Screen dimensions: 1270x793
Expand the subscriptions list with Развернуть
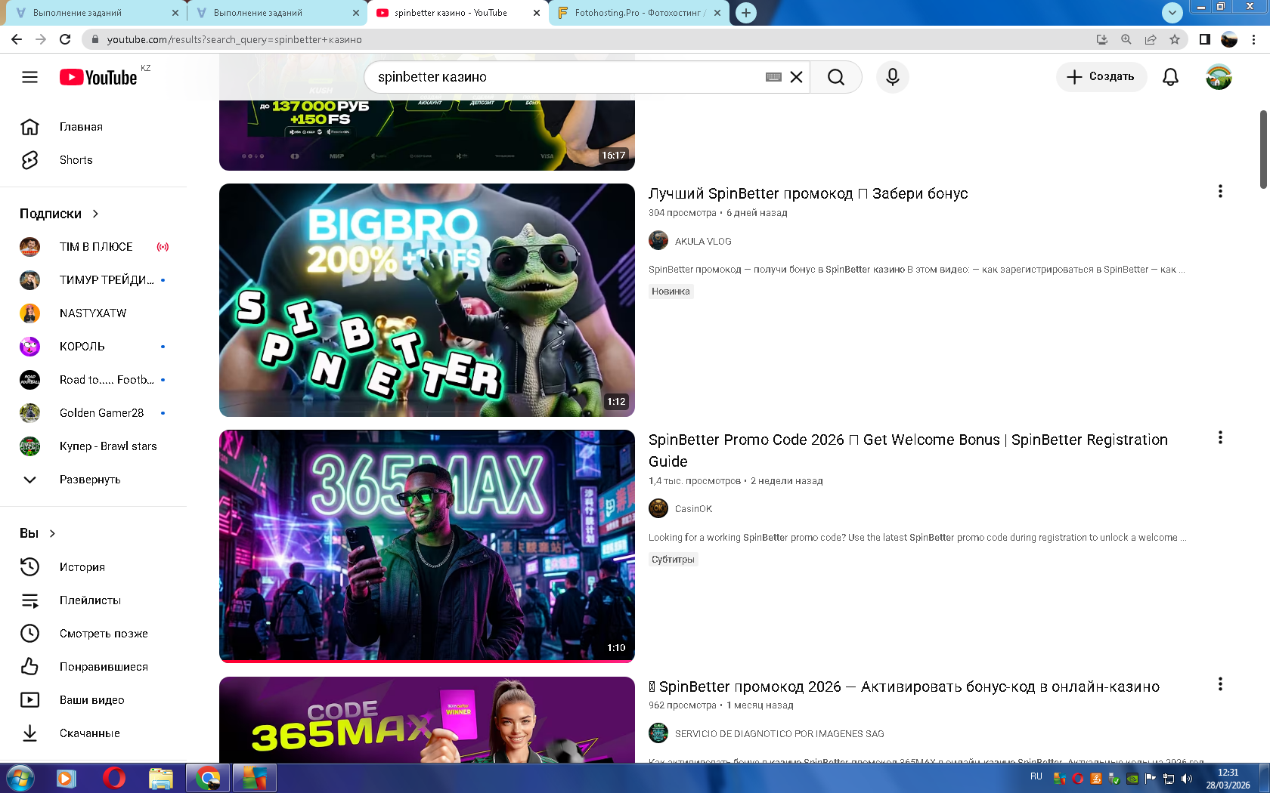point(89,480)
